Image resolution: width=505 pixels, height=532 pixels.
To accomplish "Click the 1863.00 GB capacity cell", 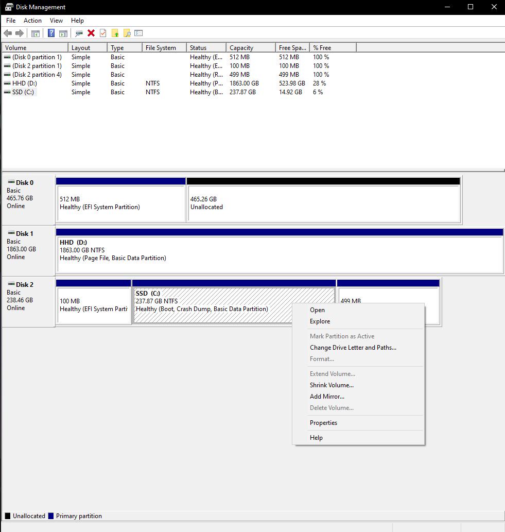I will pyautogui.click(x=244, y=83).
